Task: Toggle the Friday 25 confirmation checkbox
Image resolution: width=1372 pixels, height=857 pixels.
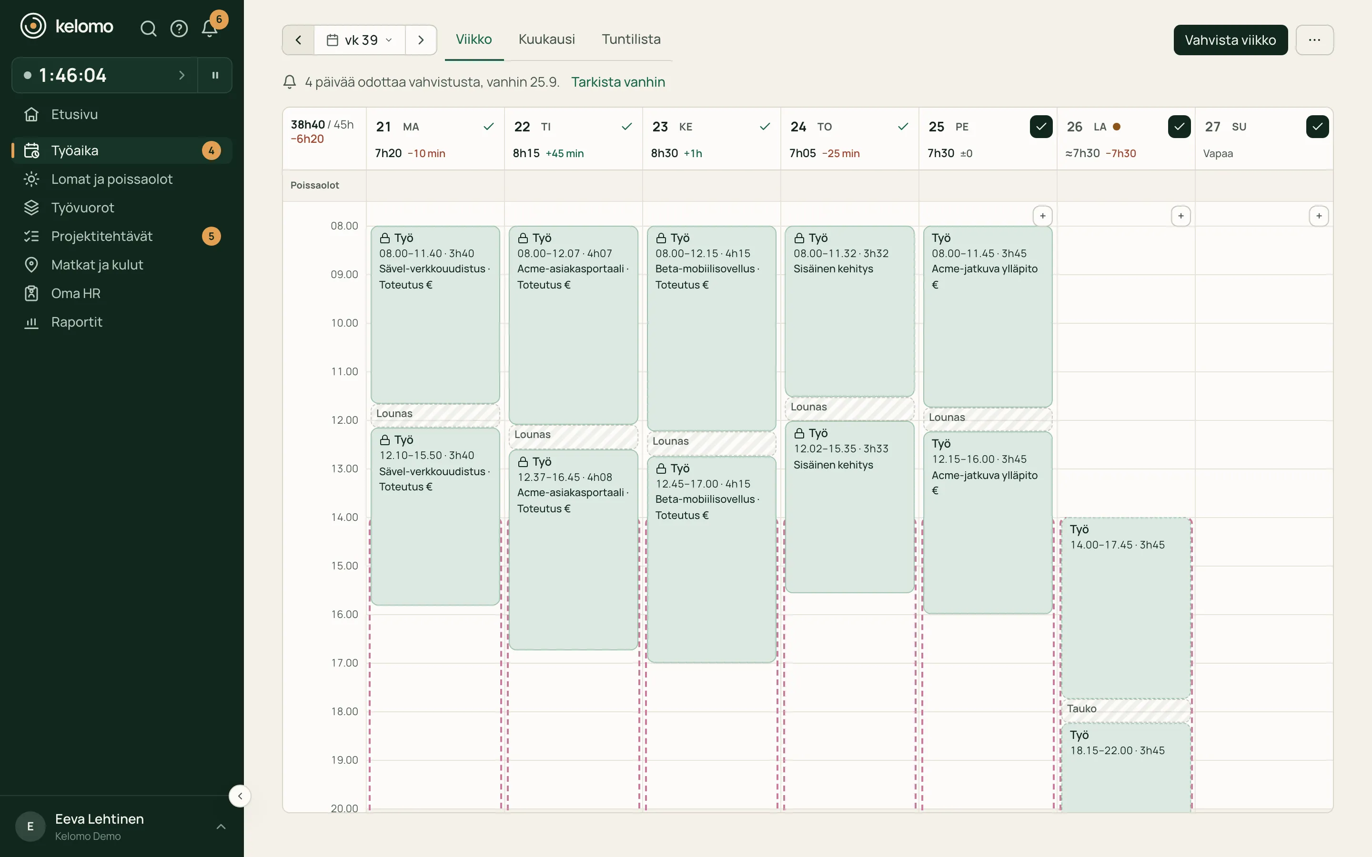Action: pyautogui.click(x=1041, y=126)
